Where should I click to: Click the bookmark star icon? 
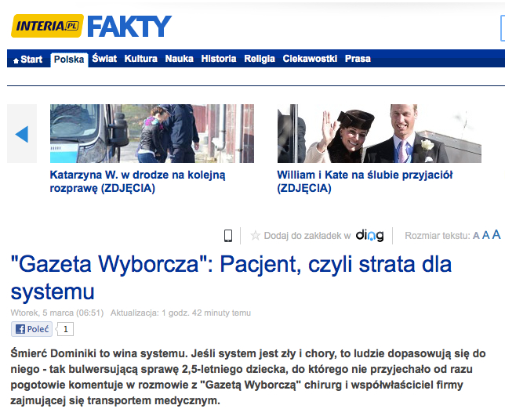coord(255,236)
